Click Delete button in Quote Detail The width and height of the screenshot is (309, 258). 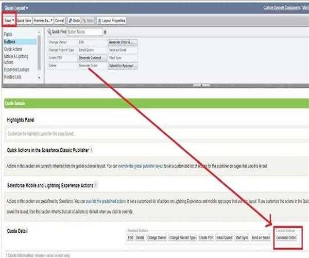tap(140, 238)
